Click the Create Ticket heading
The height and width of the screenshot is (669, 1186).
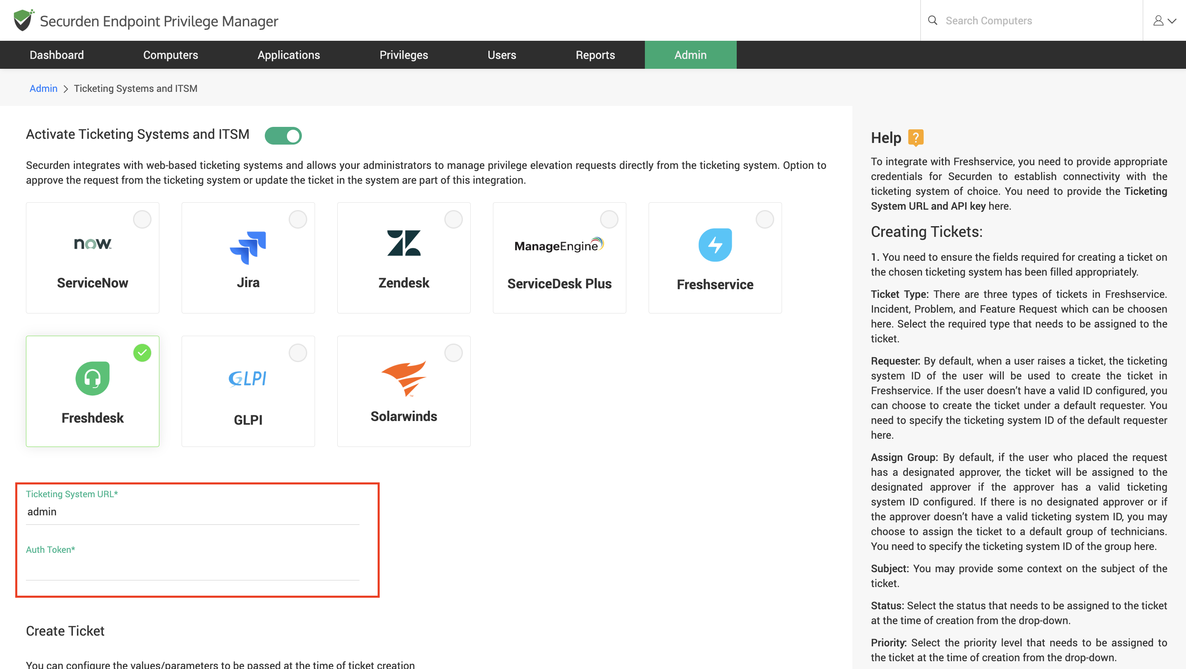[x=65, y=631]
